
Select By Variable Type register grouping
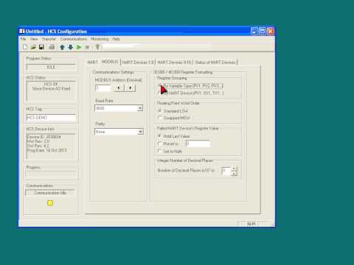click(x=191, y=85)
